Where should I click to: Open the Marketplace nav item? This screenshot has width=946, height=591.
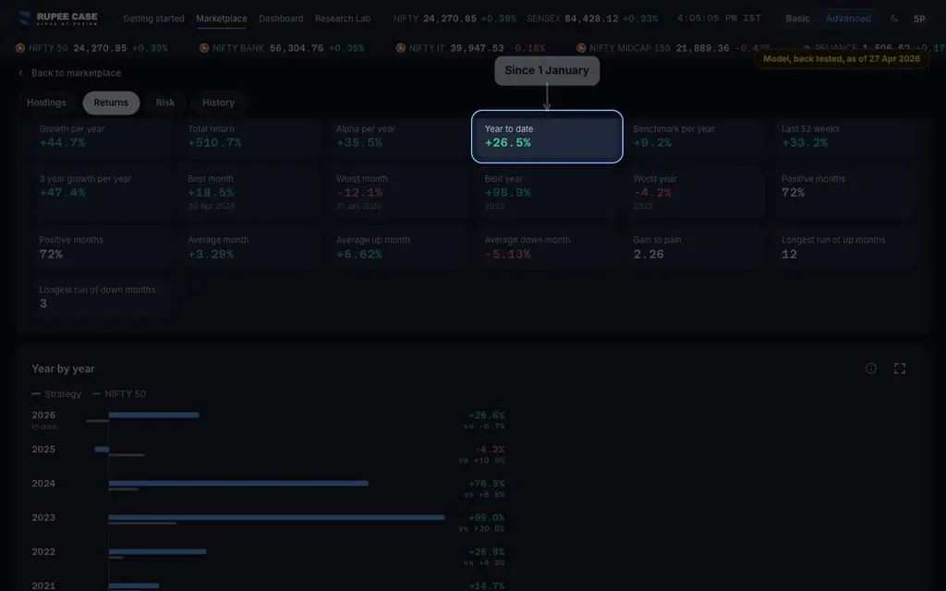point(222,18)
